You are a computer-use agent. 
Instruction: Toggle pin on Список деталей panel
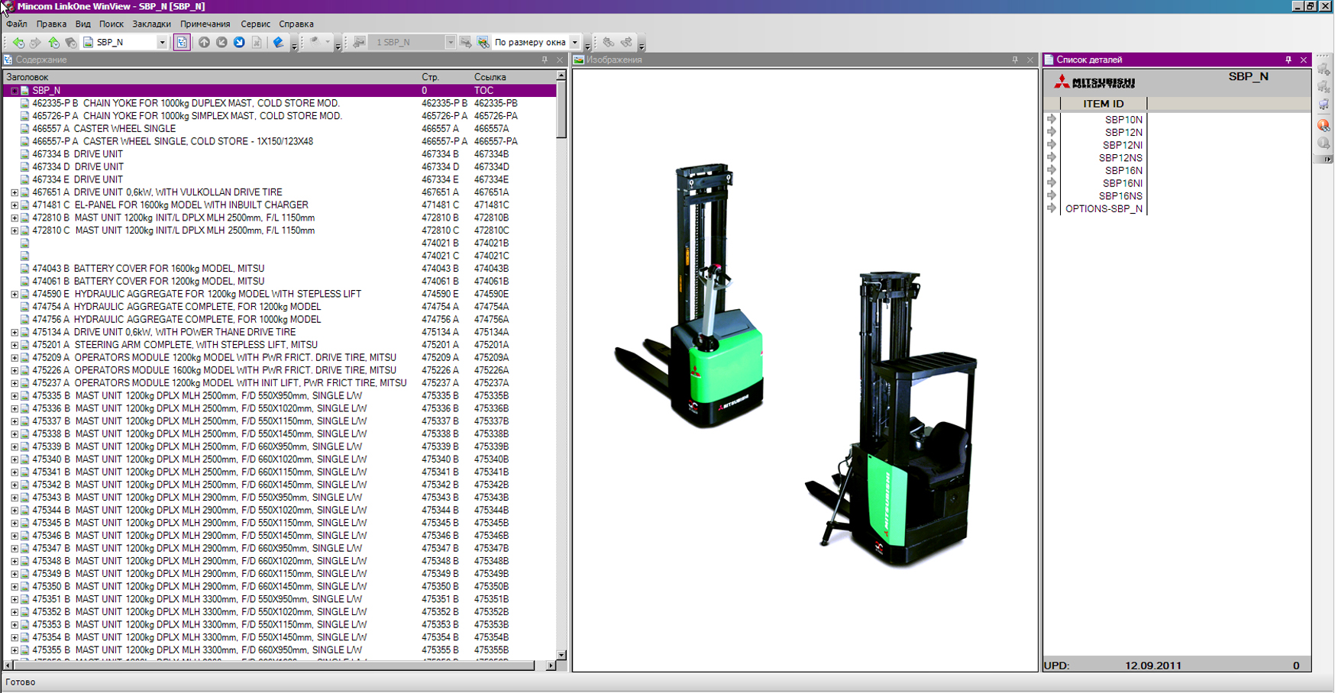click(x=1288, y=60)
